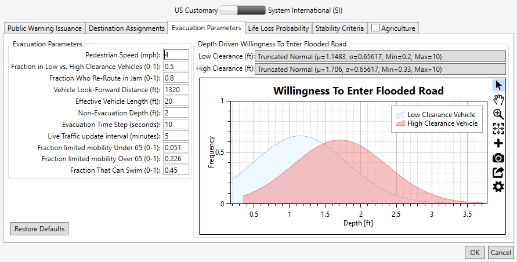Click the Restore Defaults button
This screenshot has width=517, height=262.
click(x=39, y=229)
